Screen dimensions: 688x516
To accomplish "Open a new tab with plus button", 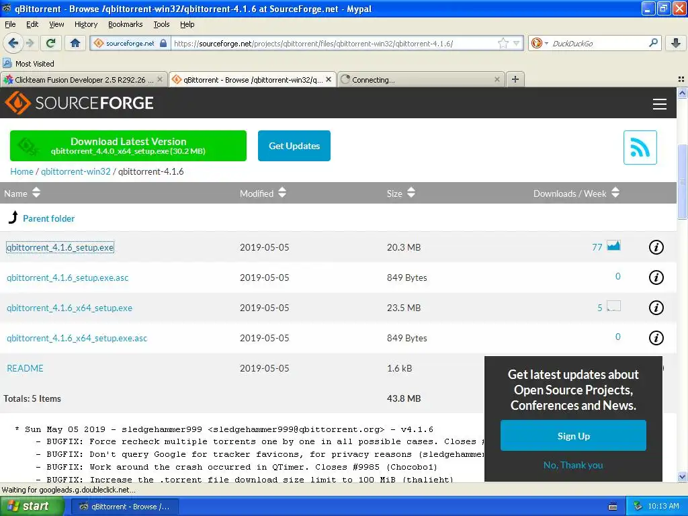I will click(515, 79).
